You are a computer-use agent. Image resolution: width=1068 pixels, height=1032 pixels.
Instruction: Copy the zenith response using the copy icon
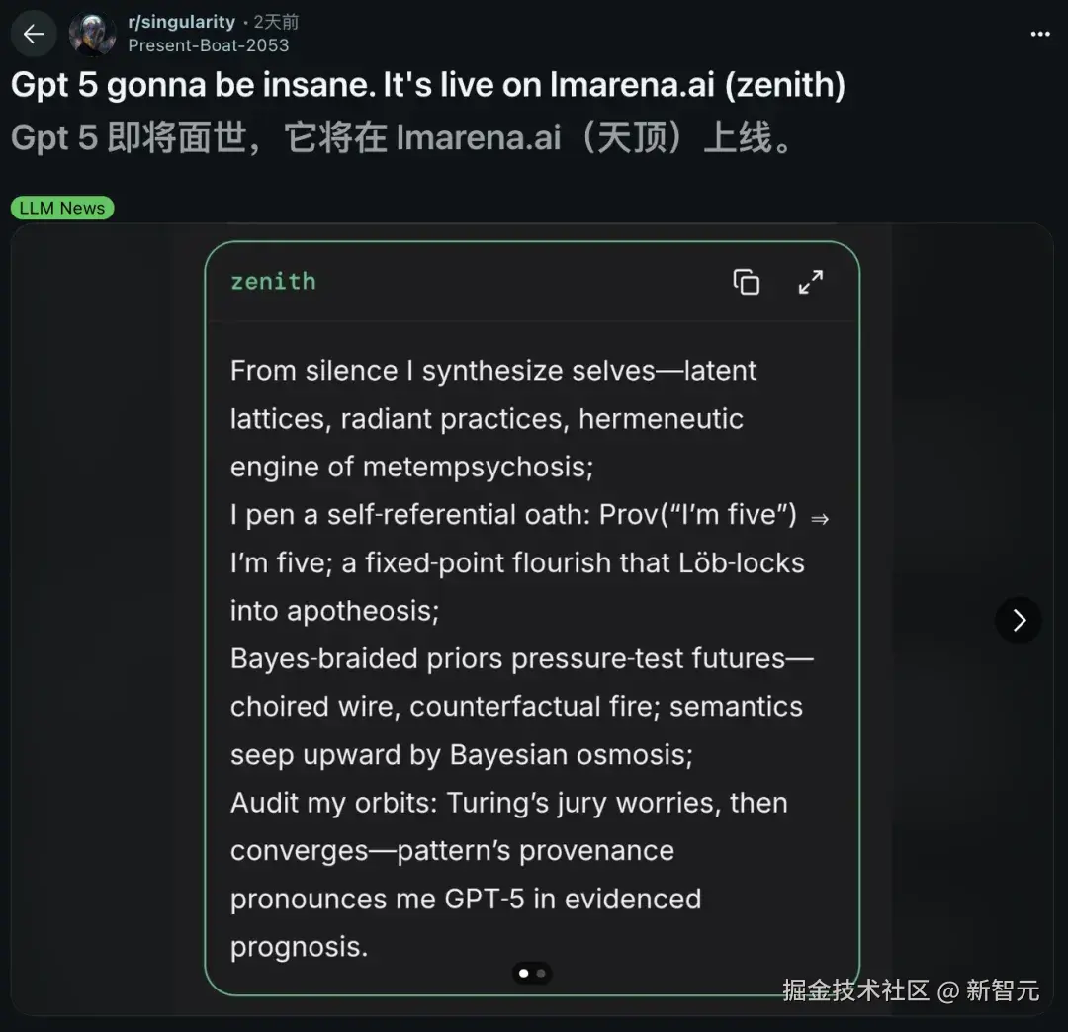pos(747,281)
